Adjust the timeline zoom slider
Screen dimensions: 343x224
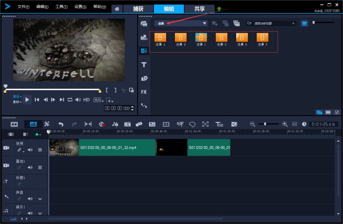265,124
